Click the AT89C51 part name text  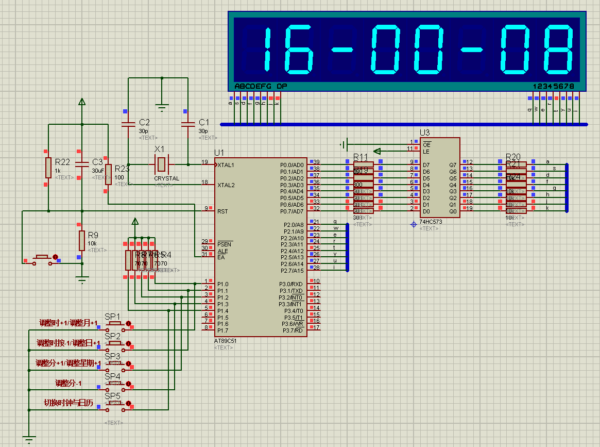(x=226, y=341)
